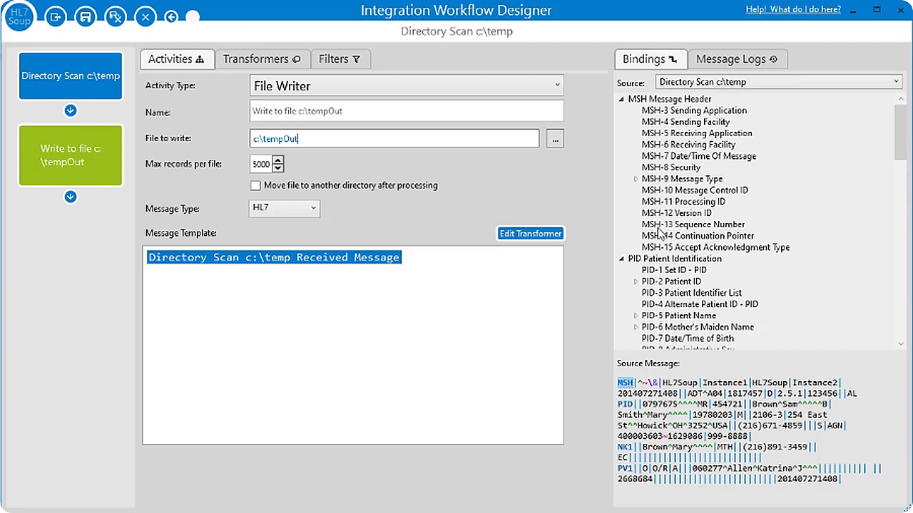Click the PID segment in source message
This screenshot has width=913, height=513.
[x=625, y=404]
